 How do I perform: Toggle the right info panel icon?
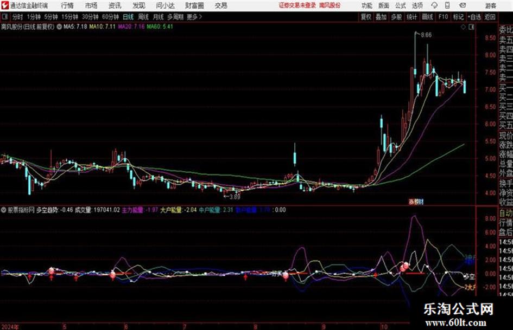(x=471, y=27)
